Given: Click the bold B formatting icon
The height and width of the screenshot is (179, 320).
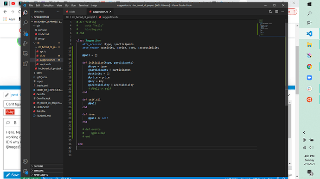Looking at the screenshot, I should tap(15, 123).
